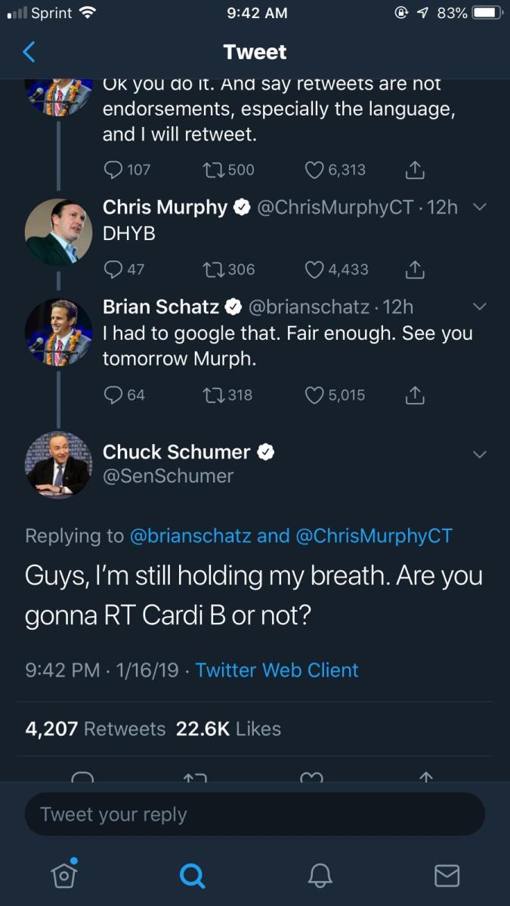View the 4,207 Retweets list

95,729
